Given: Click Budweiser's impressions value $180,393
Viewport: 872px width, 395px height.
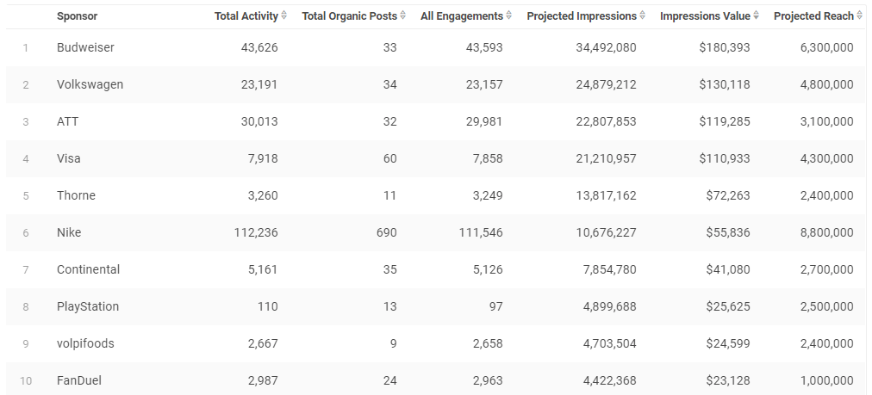Looking at the screenshot, I should pyautogui.click(x=725, y=48).
